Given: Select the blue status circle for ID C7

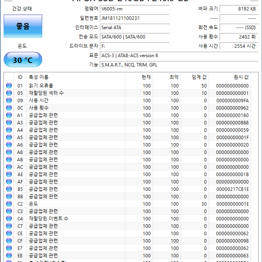Looking at the screenshot, I should (x=9, y=226).
